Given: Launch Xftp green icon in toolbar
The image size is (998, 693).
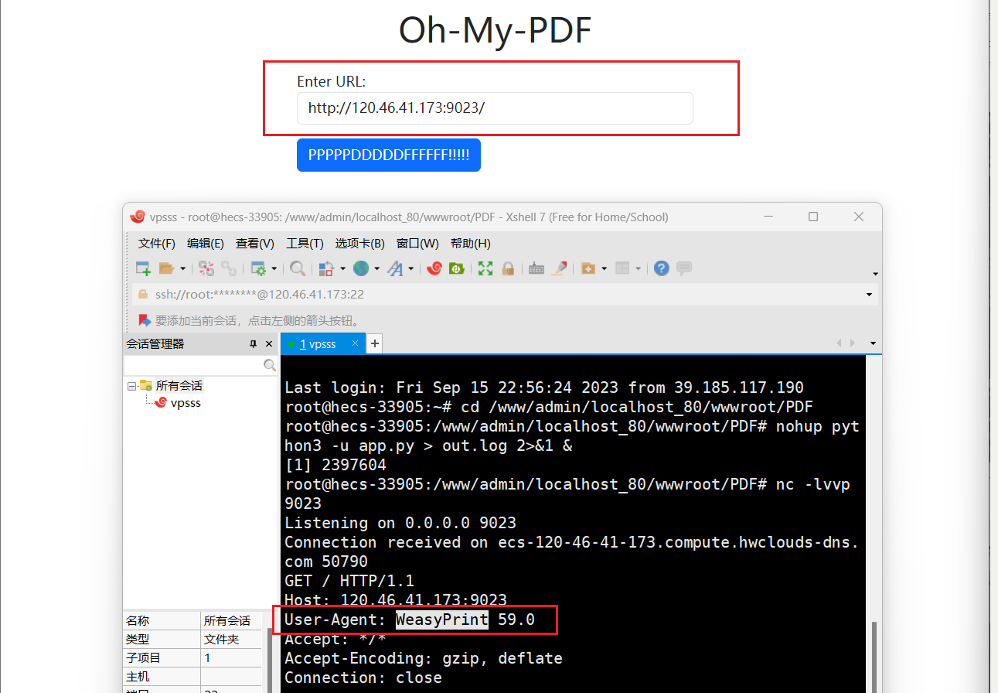Looking at the screenshot, I should coord(457,268).
